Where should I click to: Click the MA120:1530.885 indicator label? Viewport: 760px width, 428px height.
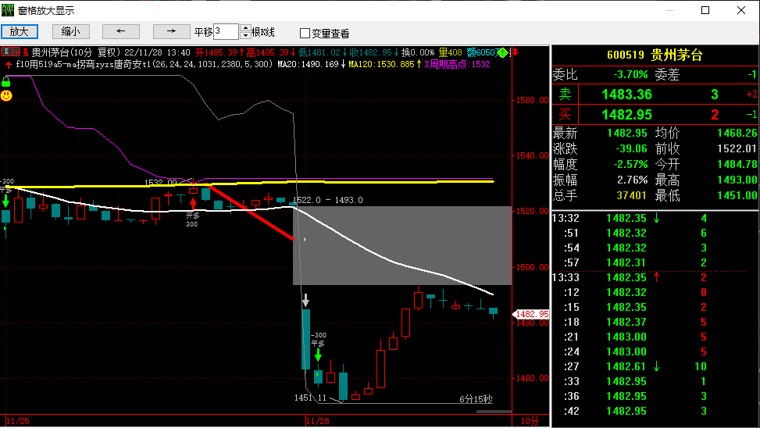click(385, 64)
